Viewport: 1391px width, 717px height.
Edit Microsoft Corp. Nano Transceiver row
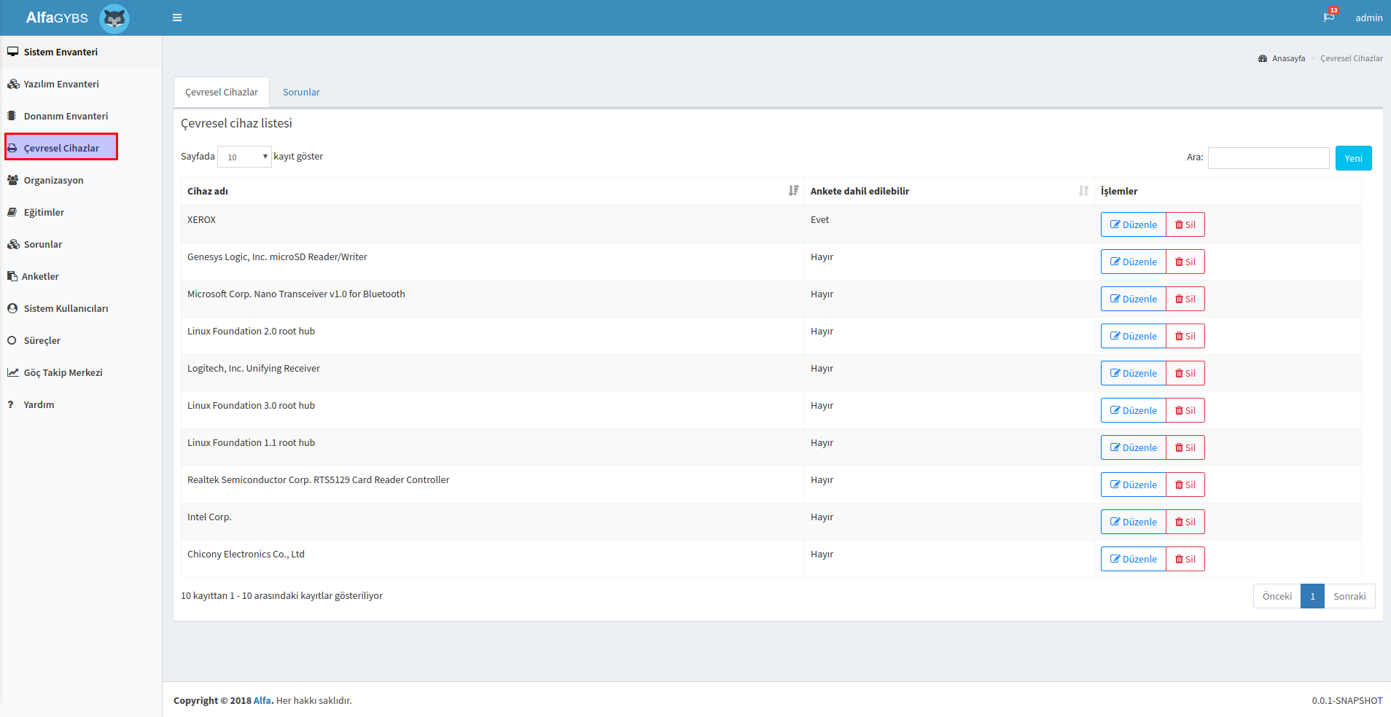coord(1134,299)
